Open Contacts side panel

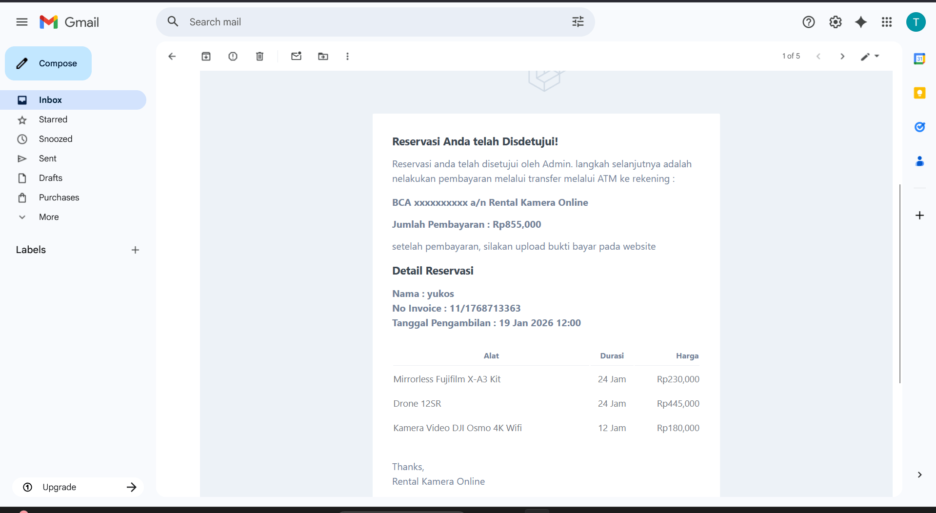tap(919, 161)
